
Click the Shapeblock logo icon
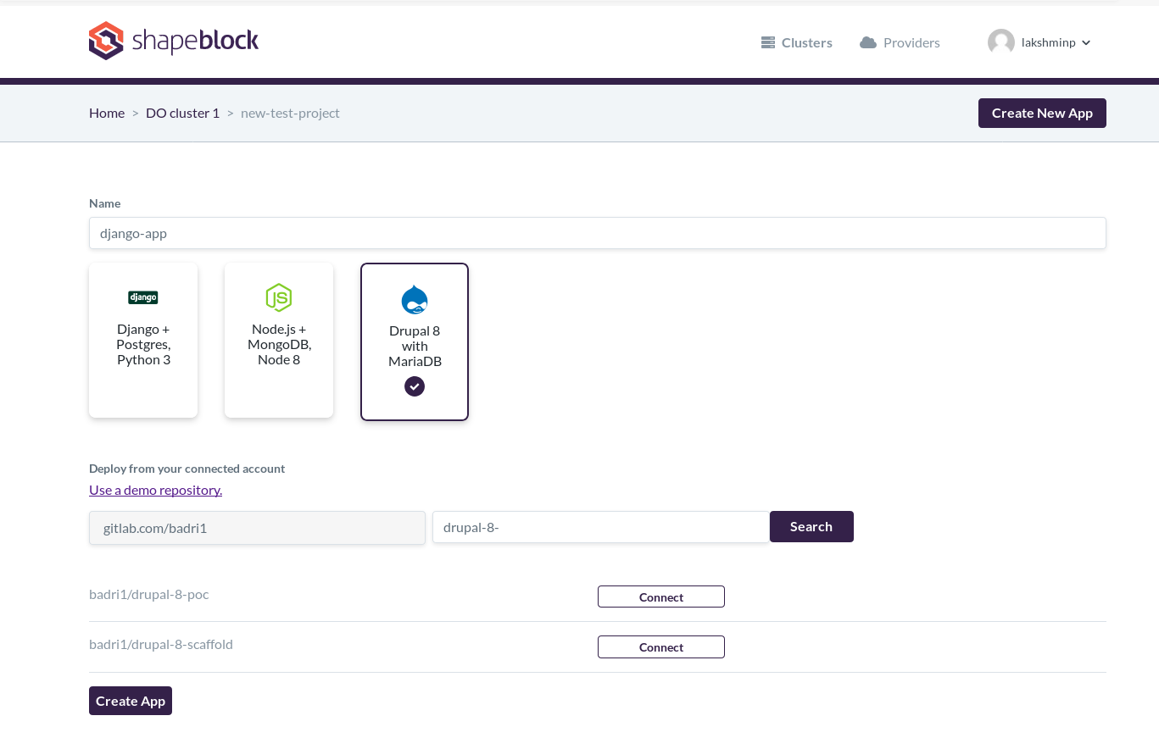[106, 41]
